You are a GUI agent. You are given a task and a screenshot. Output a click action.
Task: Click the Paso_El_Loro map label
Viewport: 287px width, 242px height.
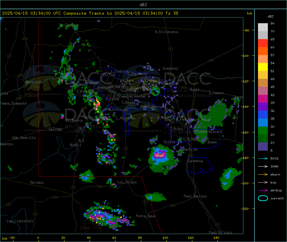click(x=221, y=232)
